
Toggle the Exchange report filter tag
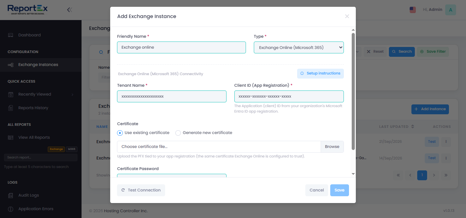(x=56, y=149)
